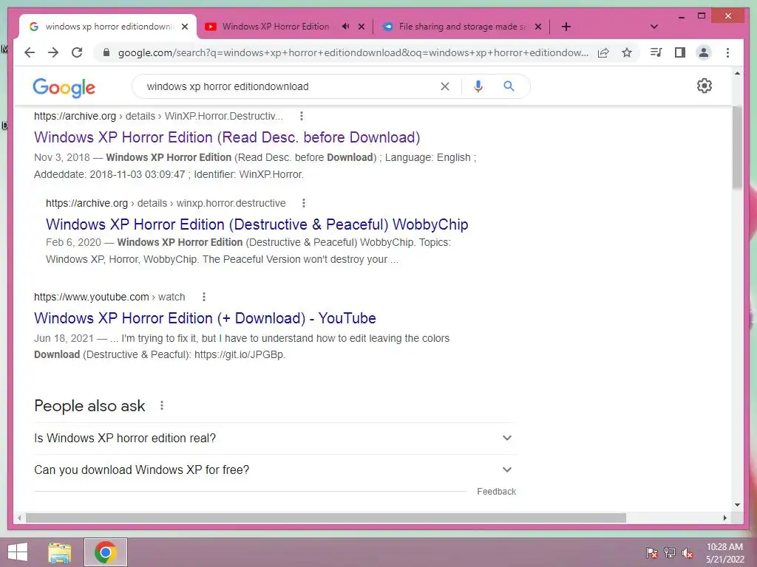Open media control icon in toolbar
The width and height of the screenshot is (757, 567).
[656, 52]
